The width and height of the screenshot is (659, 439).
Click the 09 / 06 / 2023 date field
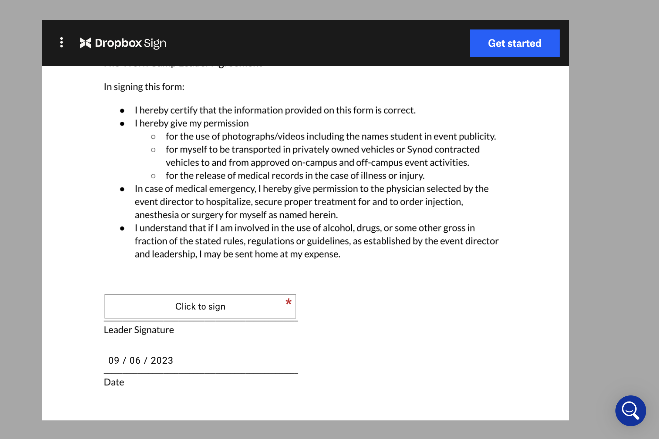pyautogui.click(x=141, y=360)
